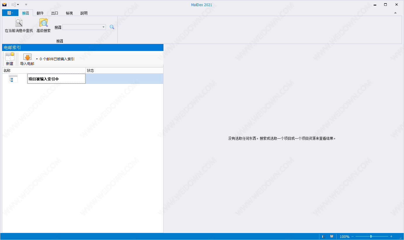Click the 状态 column header
404x240 pixels.
click(x=125, y=70)
